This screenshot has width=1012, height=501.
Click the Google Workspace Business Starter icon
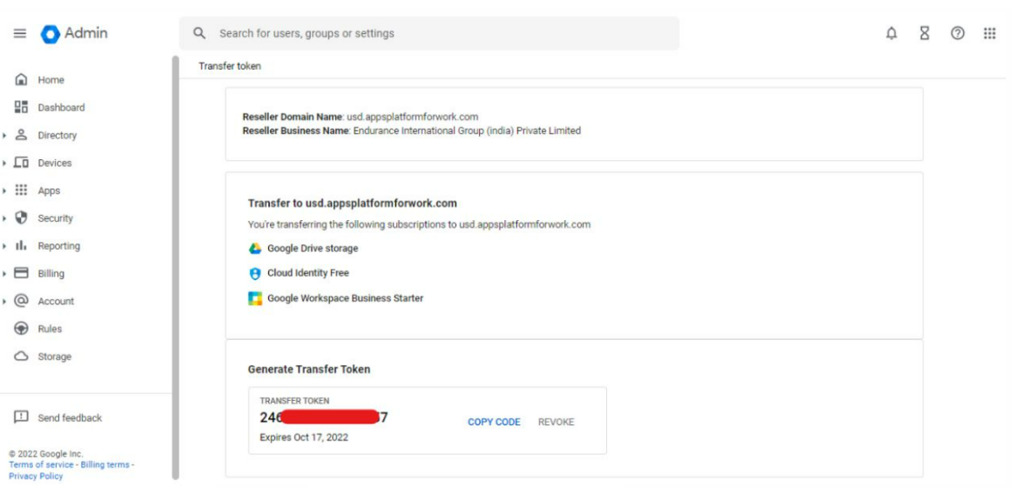[255, 298]
